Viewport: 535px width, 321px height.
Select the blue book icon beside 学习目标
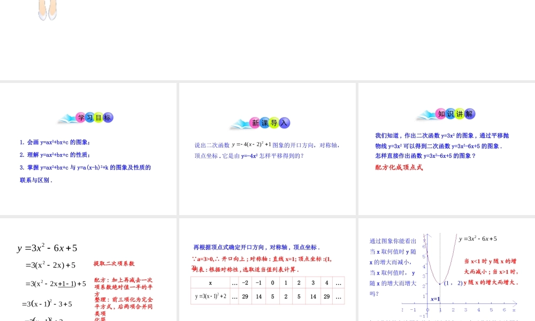point(67,117)
